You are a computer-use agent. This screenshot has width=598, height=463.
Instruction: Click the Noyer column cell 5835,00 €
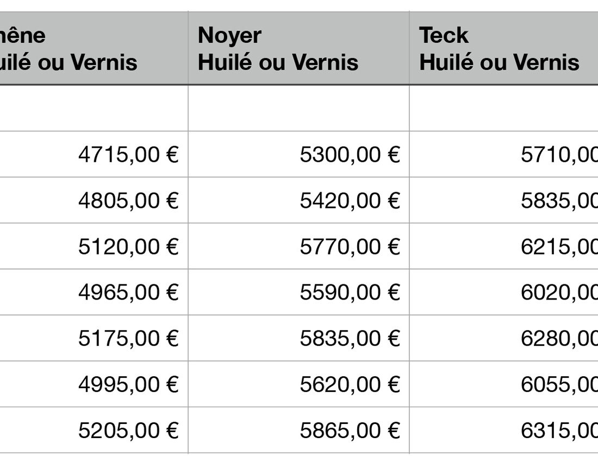(350, 339)
